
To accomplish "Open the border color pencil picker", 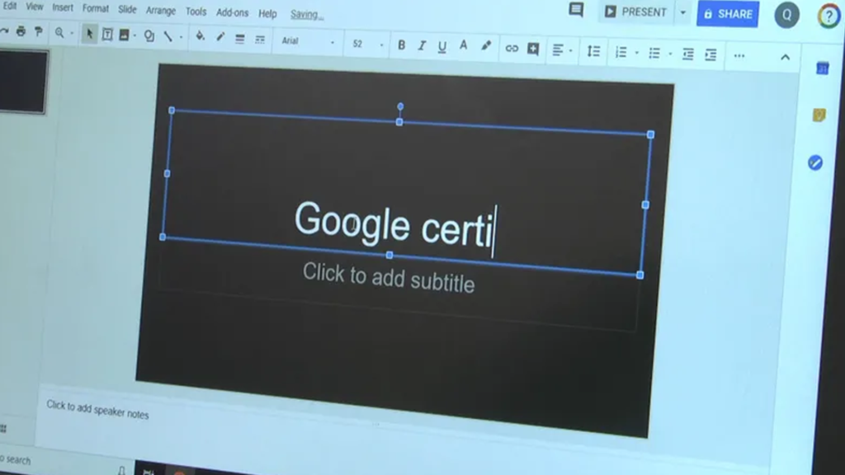I will tap(220, 37).
